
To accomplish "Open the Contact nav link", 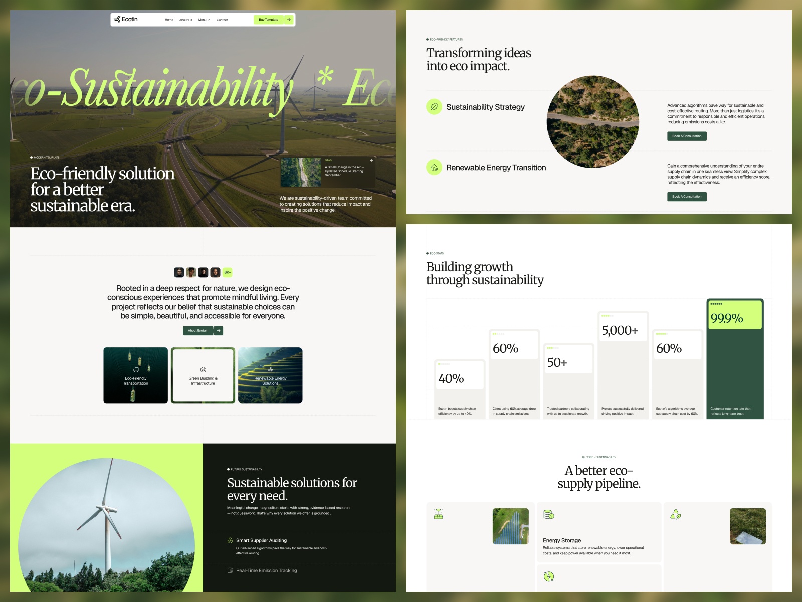I will pos(222,20).
